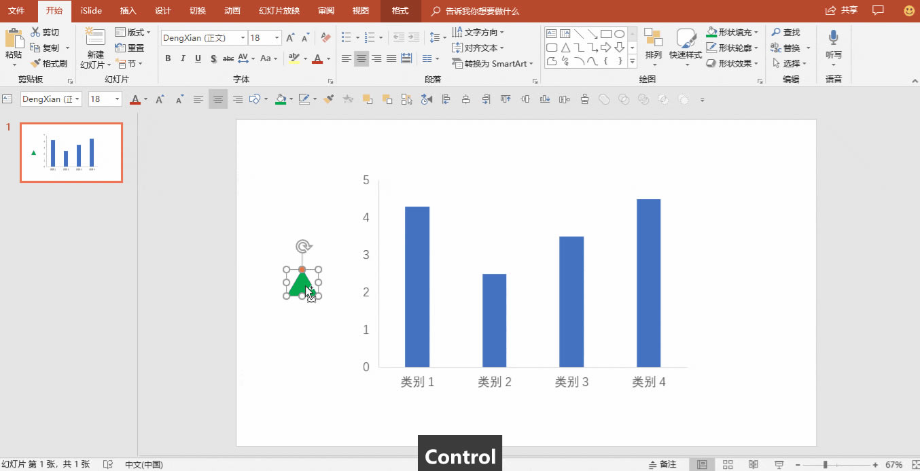The width and height of the screenshot is (920, 471).
Task: Click the 共享 share button
Action: click(x=841, y=10)
